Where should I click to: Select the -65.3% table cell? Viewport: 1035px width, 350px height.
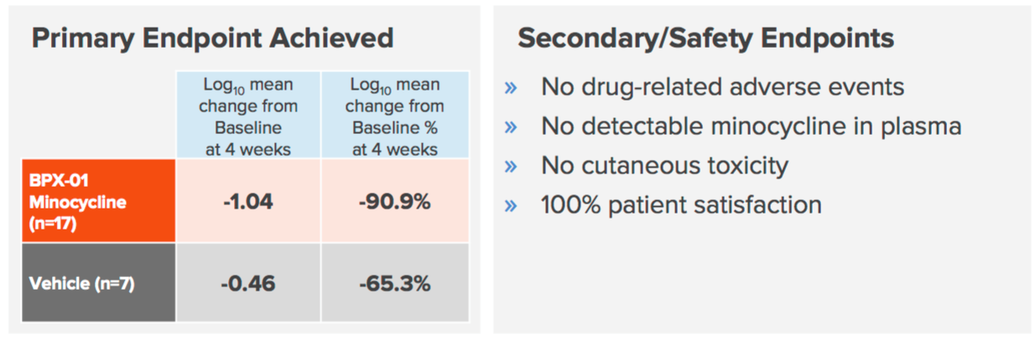(x=394, y=283)
